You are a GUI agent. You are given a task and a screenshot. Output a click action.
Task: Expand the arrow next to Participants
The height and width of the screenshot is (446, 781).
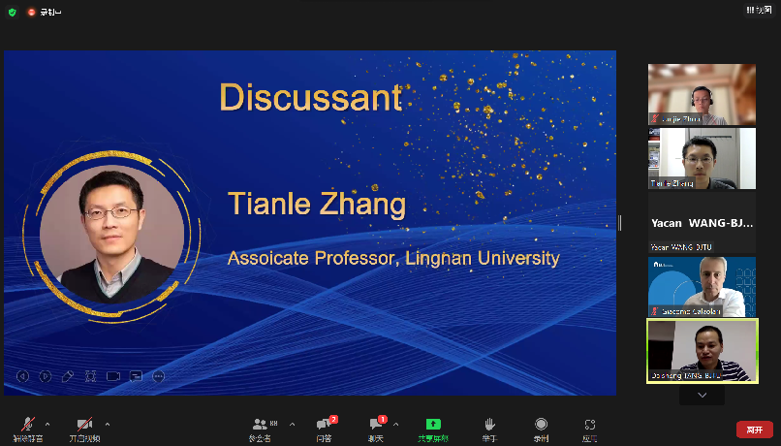292,425
